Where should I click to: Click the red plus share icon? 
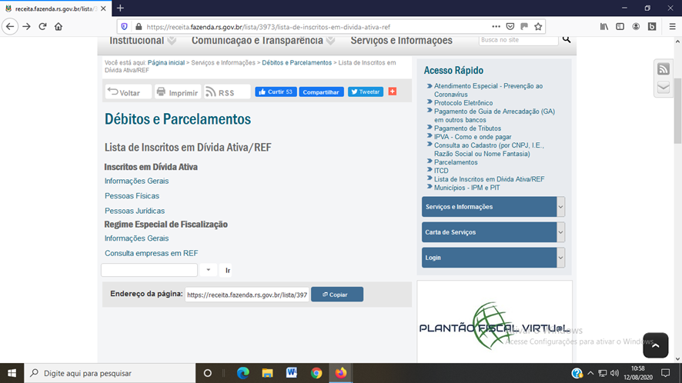click(392, 92)
